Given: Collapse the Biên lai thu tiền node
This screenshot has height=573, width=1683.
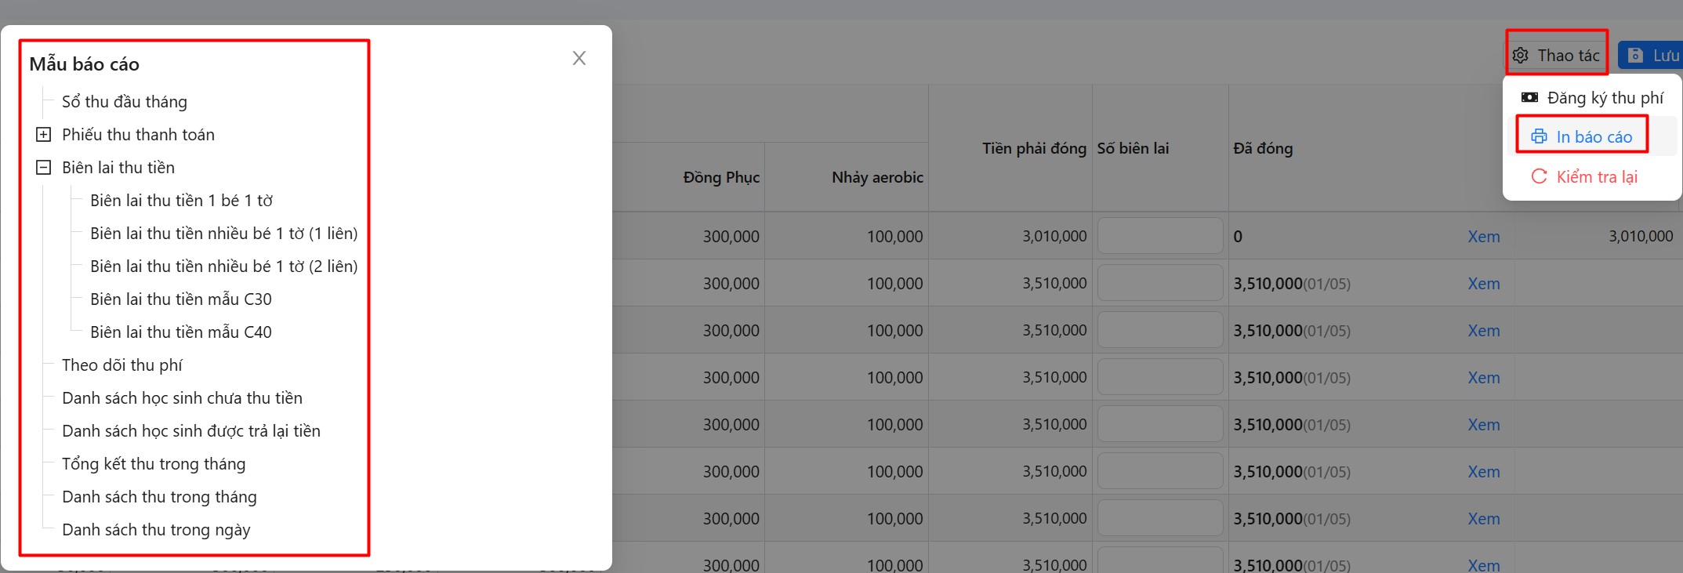Looking at the screenshot, I should tap(44, 168).
